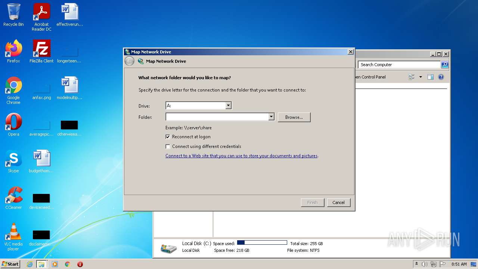Image resolution: width=478 pixels, height=269 pixels.
Task: Expand the view options dropdown arrow
Action: click(x=420, y=77)
